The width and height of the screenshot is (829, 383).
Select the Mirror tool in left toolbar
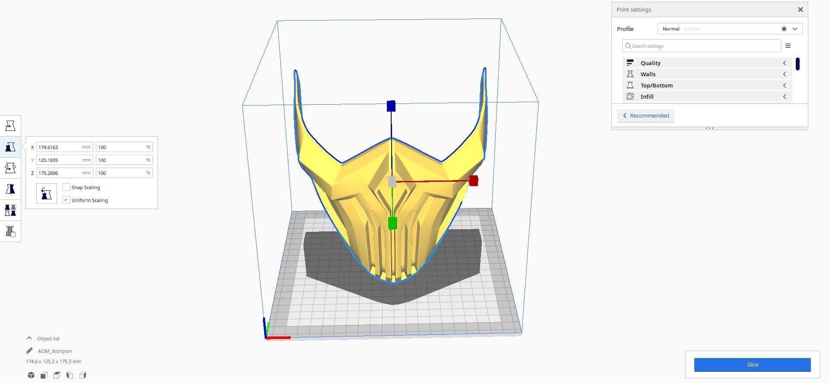[10, 189]
